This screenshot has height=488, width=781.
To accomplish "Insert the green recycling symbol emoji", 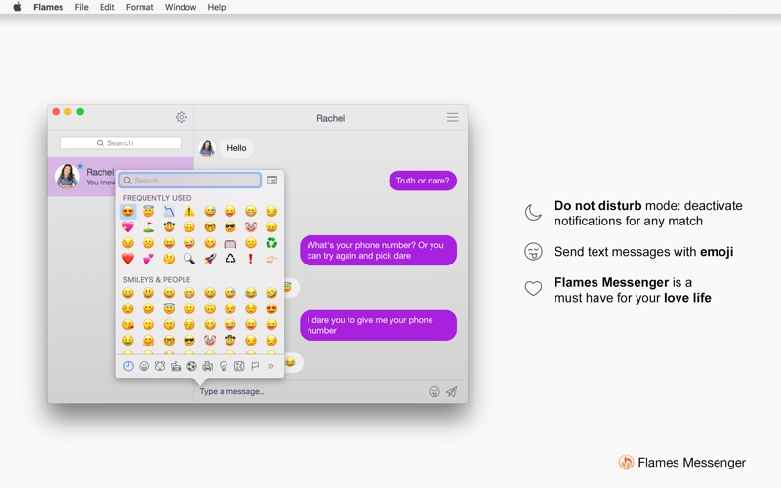I will tap(271, 243).
